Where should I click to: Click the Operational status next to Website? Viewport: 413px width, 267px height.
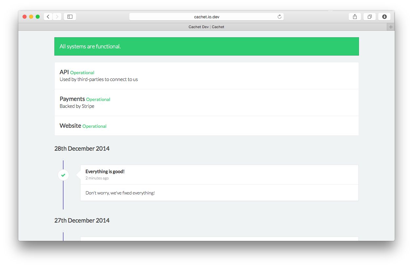[x=94, y=126]
